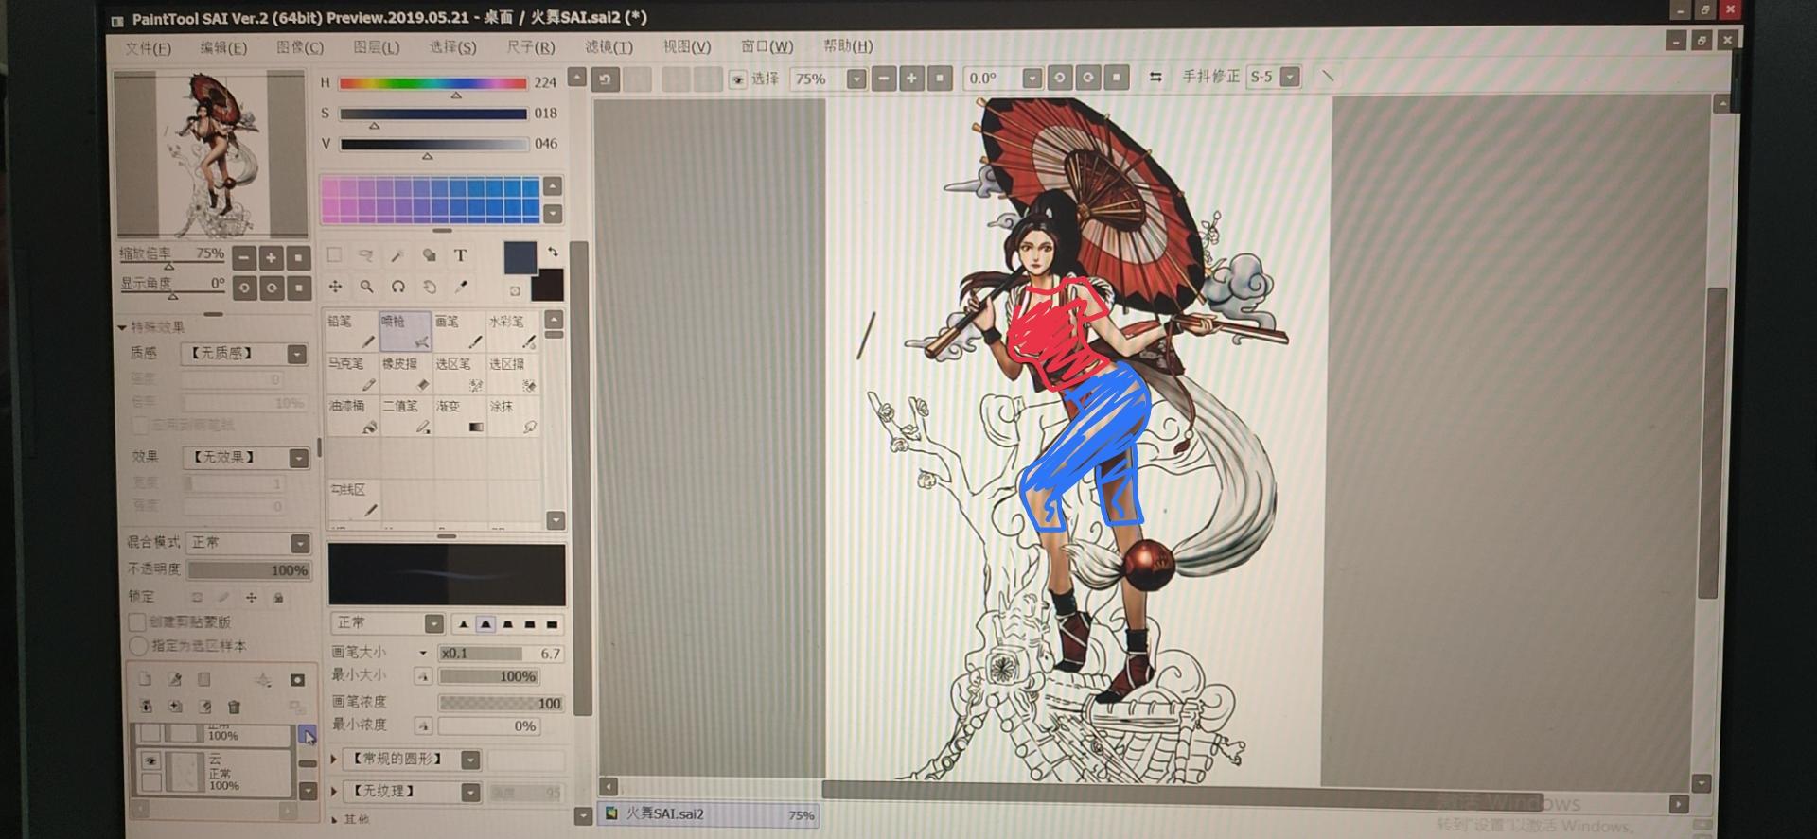Choose the rectangular selection tool
Viewport: 1817px width, 839px height.
[334, 254]
